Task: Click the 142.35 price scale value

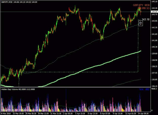Action: (x=154, y=28)
